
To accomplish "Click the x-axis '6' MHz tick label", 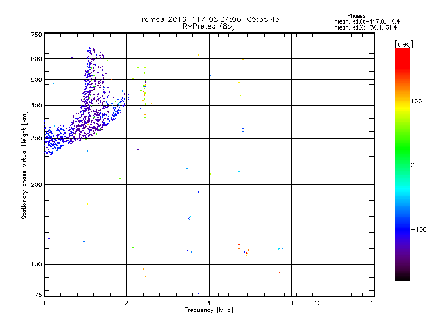I will tap(257, 303).
